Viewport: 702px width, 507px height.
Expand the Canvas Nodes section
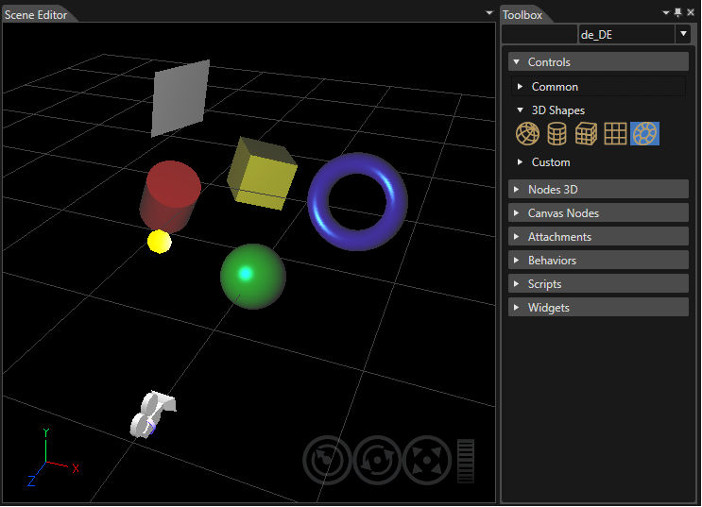599,213
